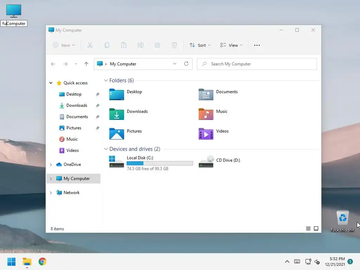Select the Videos folder icon
Image resolution: width=360 pixels, height=270 pixels.
206,134
